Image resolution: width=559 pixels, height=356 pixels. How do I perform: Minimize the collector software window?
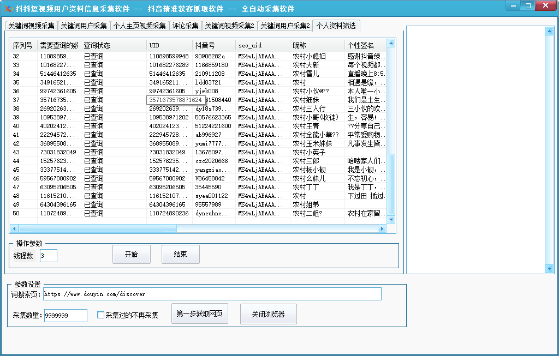click(514, 5)
